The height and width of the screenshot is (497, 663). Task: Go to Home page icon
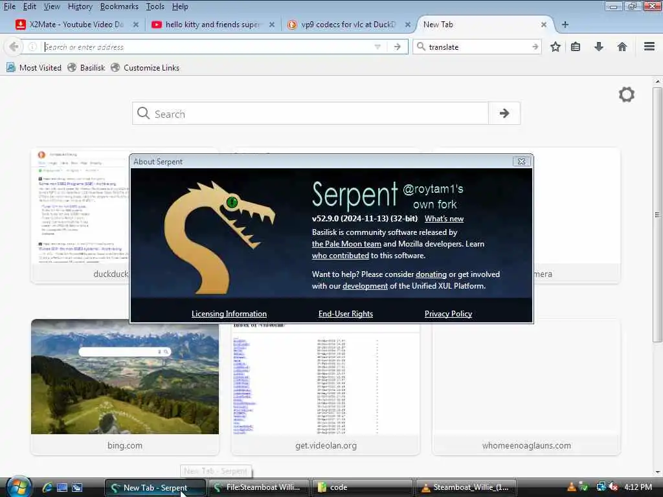(x=622, y=47)
